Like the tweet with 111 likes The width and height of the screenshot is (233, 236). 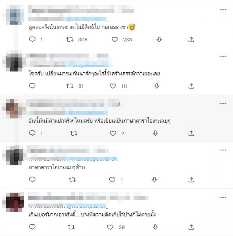(113, 86)
